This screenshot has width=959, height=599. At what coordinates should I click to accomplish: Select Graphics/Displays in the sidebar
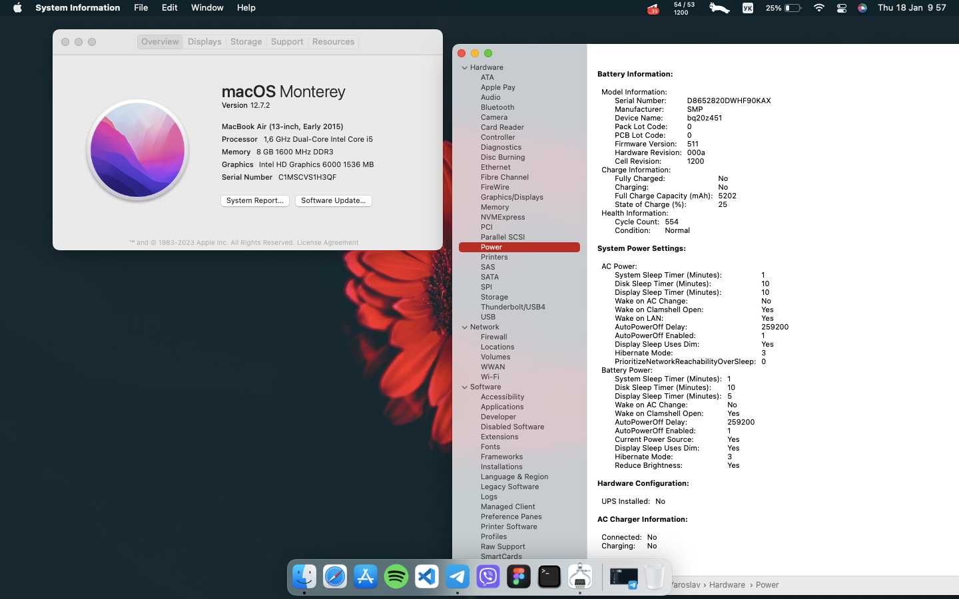(x=512, y=197)
